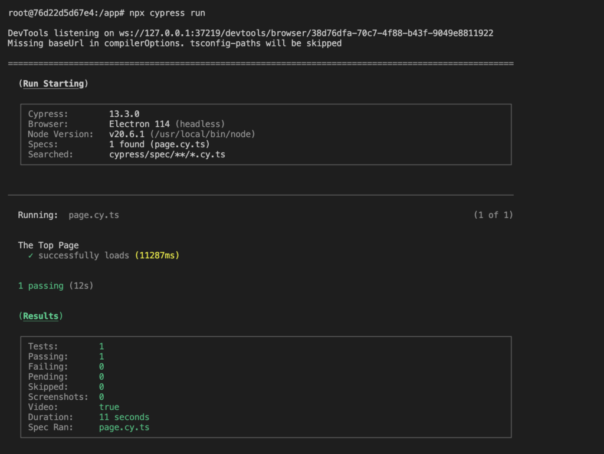Click the Cypress version 13.3.0

coord(124,114)
